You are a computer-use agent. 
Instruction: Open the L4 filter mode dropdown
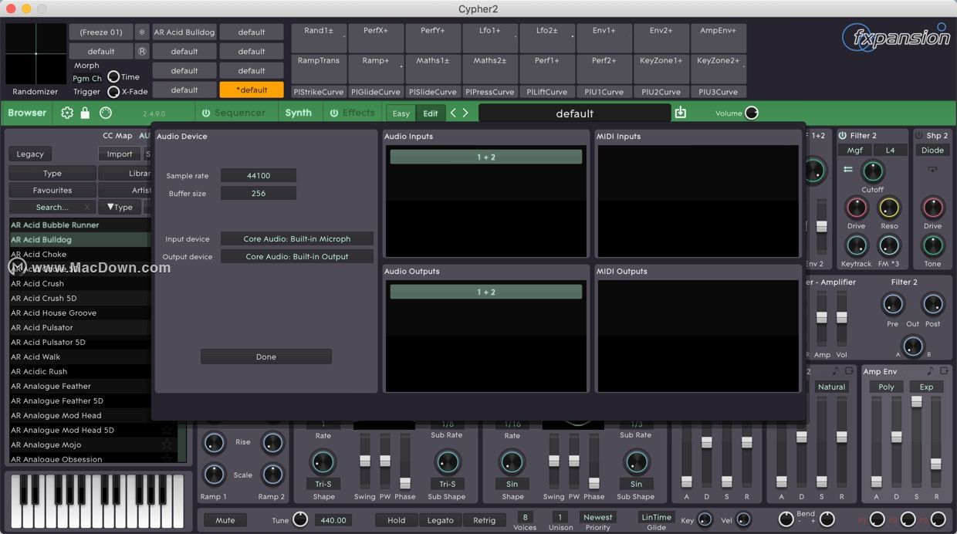point(890,150)
